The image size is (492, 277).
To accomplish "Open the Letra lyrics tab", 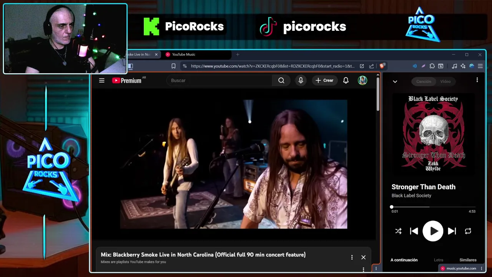I will pyautogui.click(x=438, y=260).
